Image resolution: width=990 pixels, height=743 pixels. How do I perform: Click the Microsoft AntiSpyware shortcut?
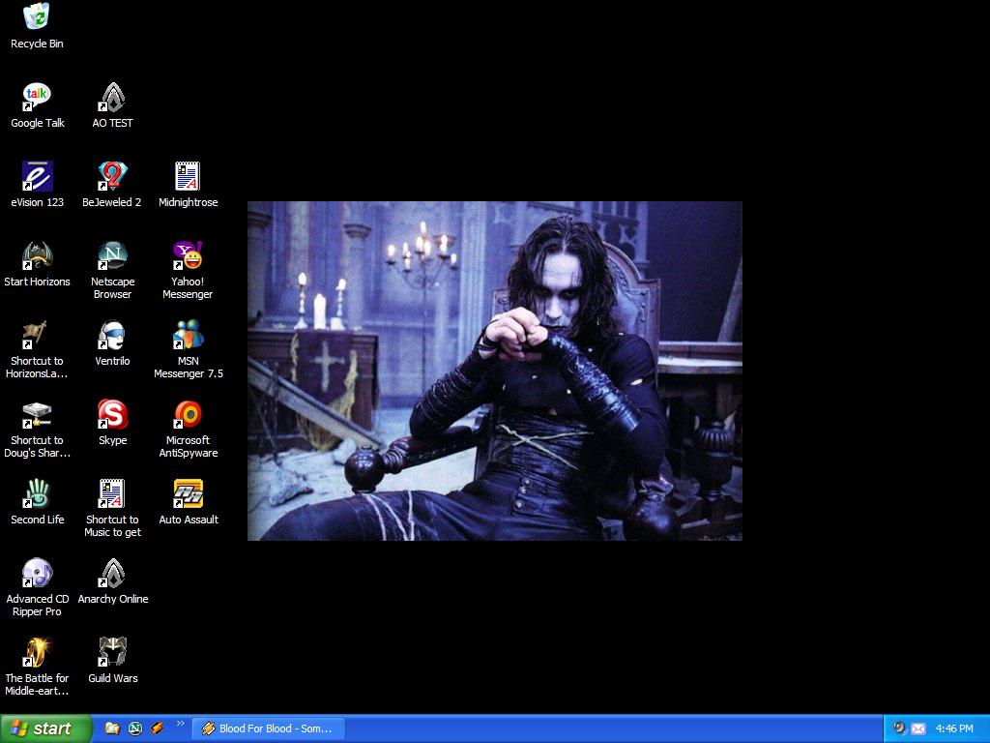(188, 414)
